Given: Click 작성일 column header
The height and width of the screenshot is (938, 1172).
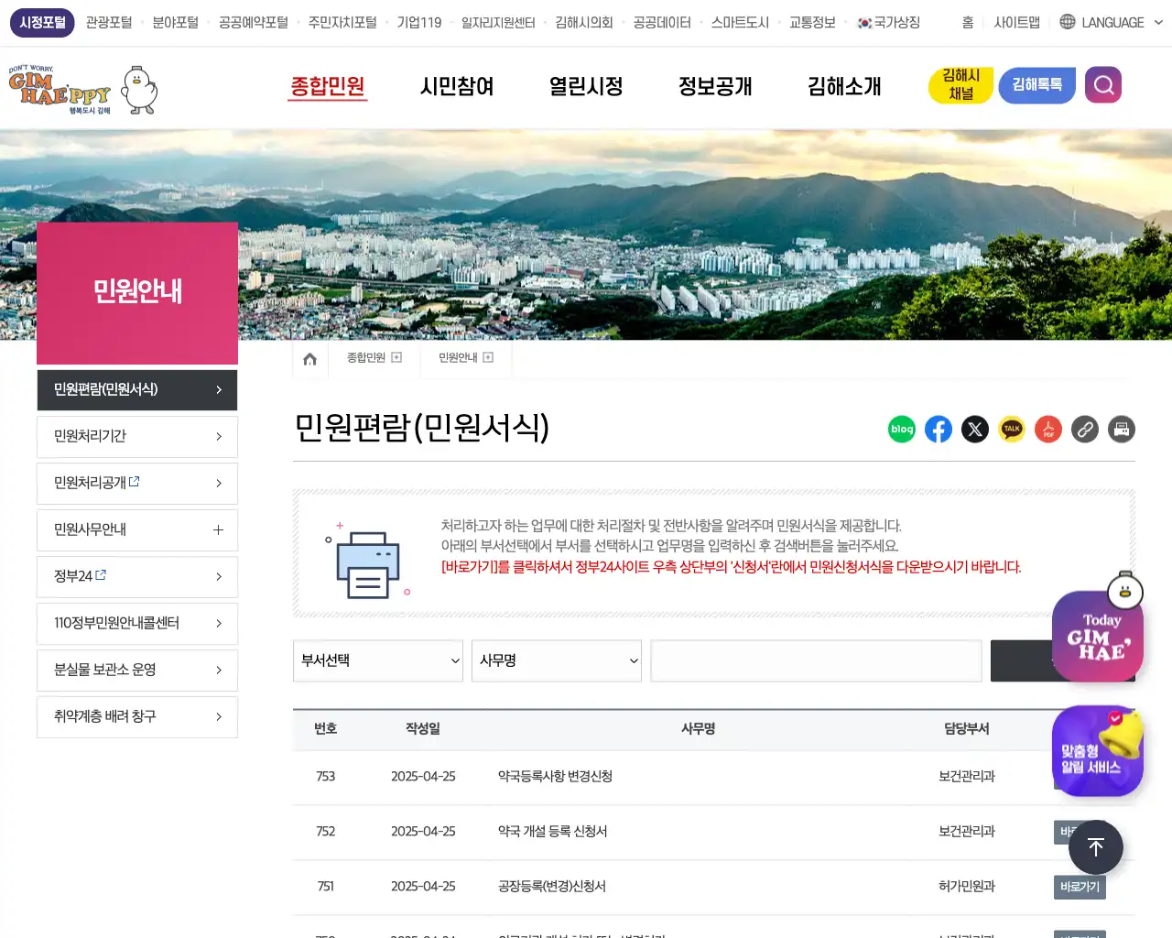Looking at the screenshot, I should point(423,729).
